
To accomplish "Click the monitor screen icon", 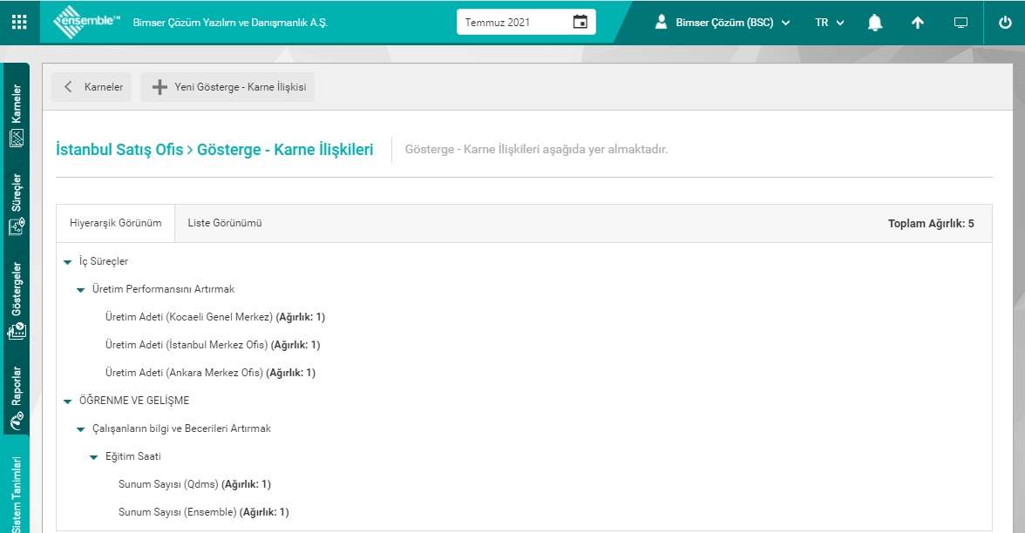I will (x=961, y=23).
